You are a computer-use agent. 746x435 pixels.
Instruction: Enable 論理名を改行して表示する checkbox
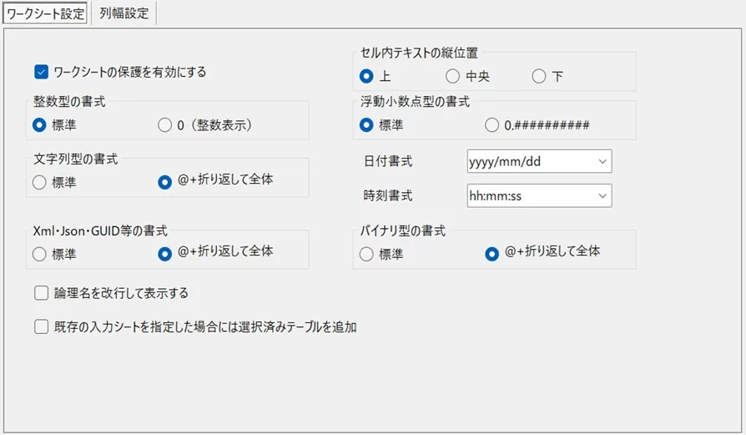click(42, 293)
